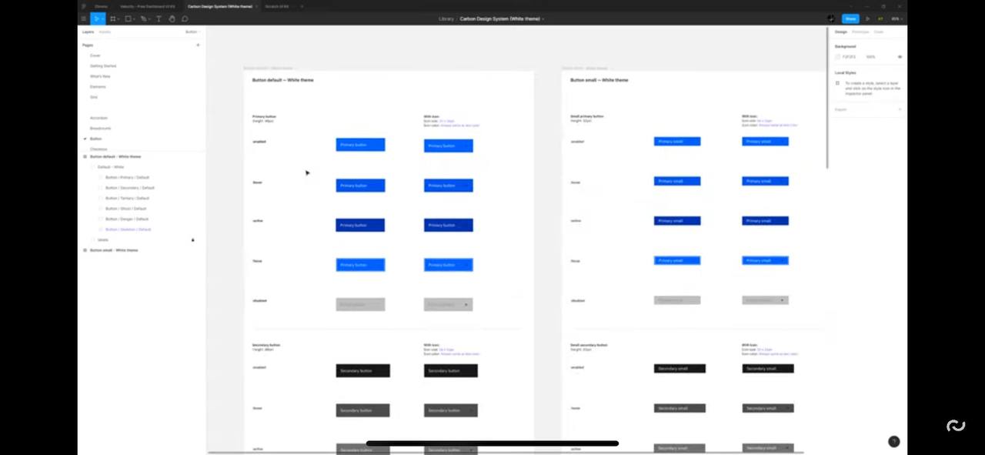The image size is (985, 455).
Task: Select Button / Tertiary / Default layer
Action: point(128,198)
